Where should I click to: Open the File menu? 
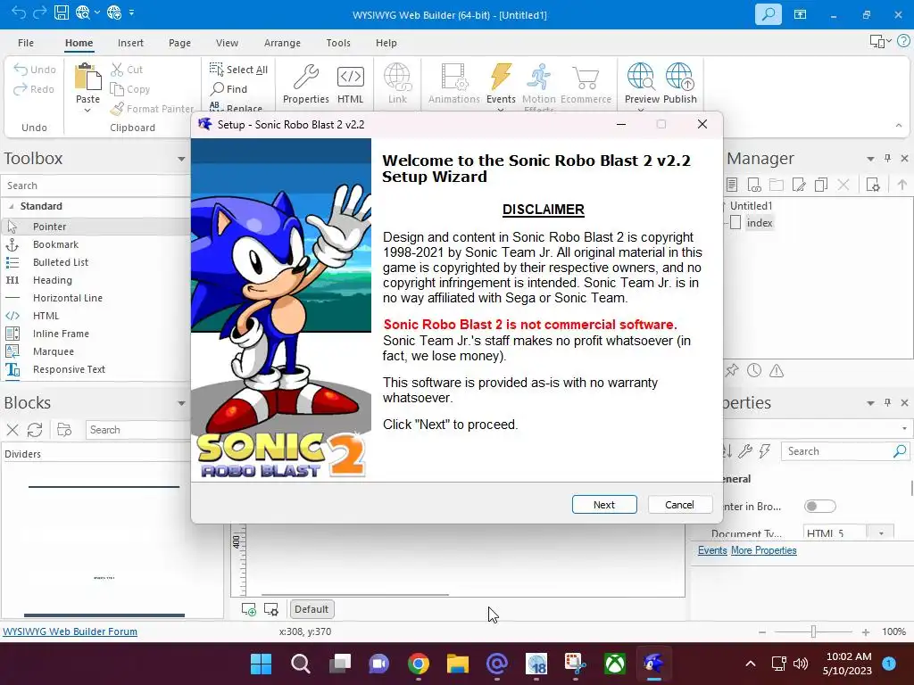tap(26, 43)
